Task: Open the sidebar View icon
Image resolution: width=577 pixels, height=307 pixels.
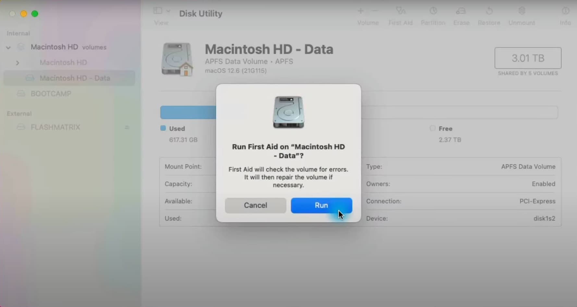Action: tap(158, 11)
